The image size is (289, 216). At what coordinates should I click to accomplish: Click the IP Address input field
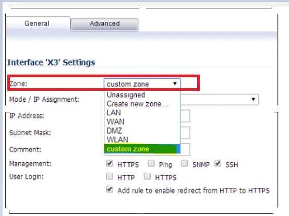185,116
